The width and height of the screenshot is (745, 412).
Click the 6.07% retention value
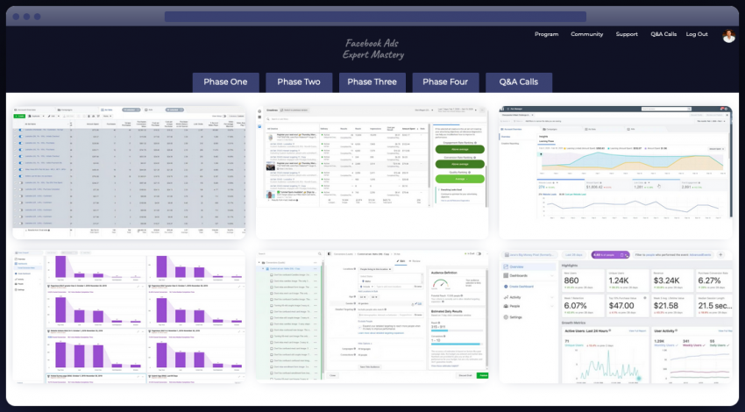[x=575, y=306]
